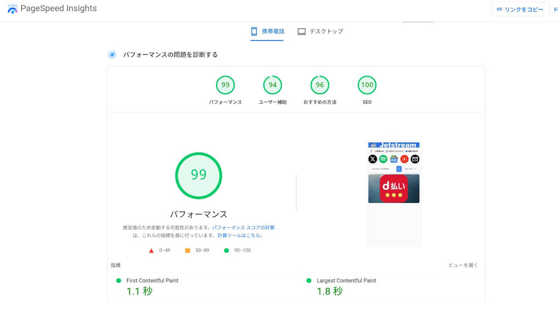559x314 pixels.
Task: Click the 1.8 秒 metric value
Action: click(x=330, y=291)
